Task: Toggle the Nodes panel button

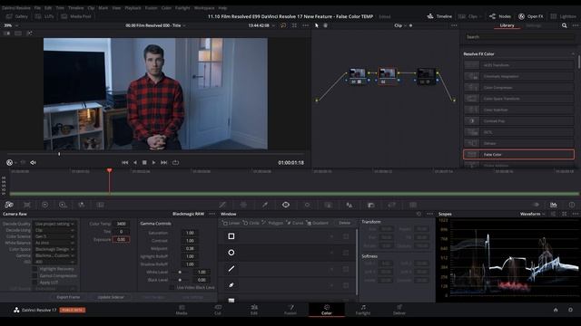Action: click(500, 16)
